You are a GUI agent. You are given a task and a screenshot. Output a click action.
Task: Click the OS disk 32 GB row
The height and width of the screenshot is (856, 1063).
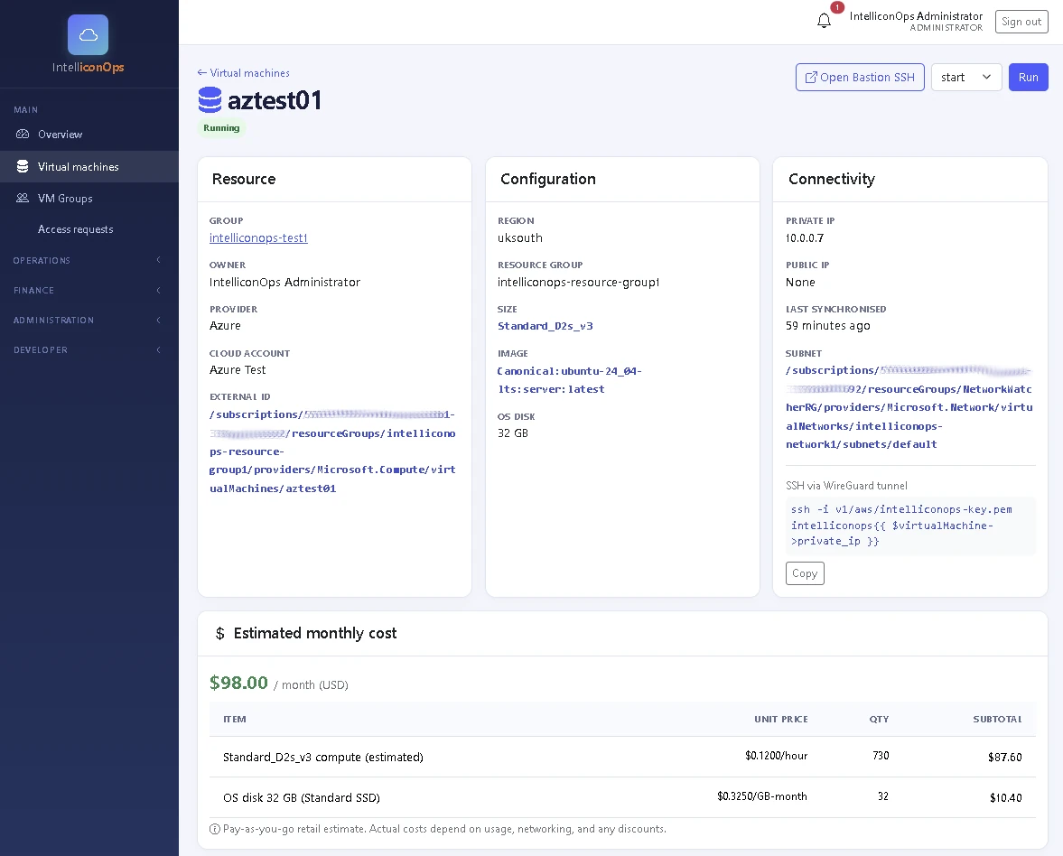click(x=622, y=797)
